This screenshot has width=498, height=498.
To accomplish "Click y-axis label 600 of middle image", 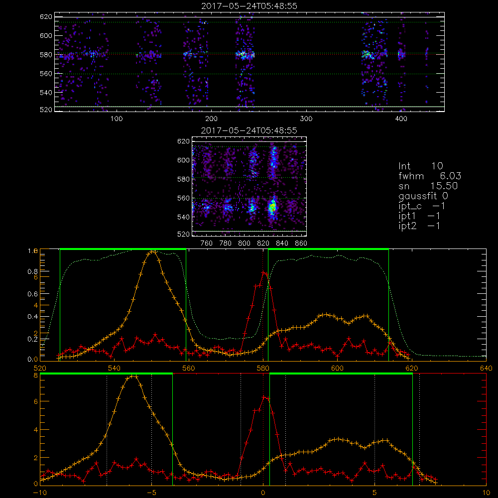I will [x=183, y=160].
